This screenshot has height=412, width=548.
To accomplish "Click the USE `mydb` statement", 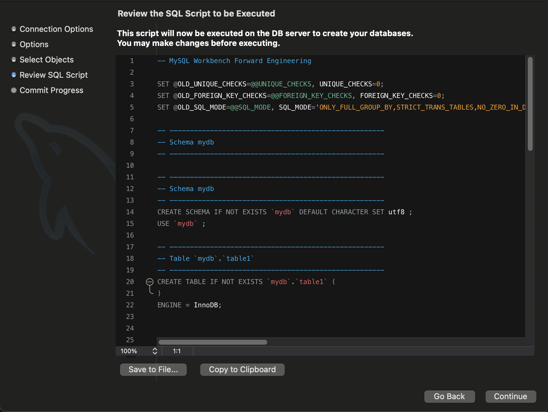I will point(181,224).
